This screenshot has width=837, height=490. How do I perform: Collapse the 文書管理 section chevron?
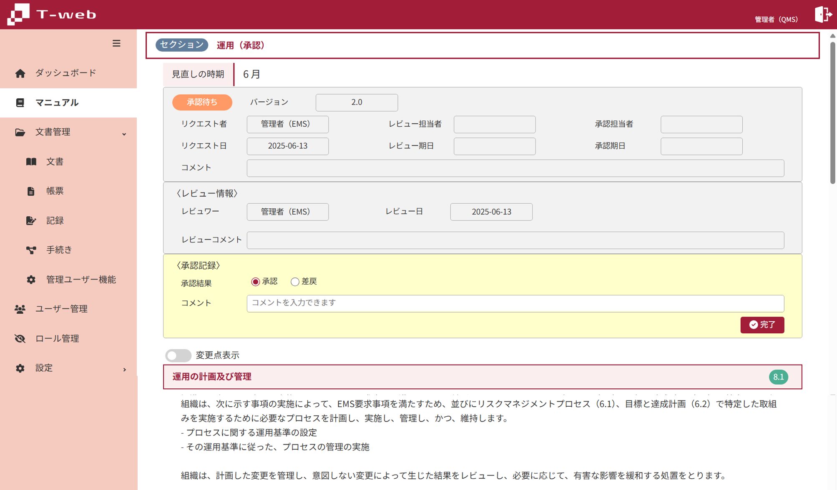point(124,134)
